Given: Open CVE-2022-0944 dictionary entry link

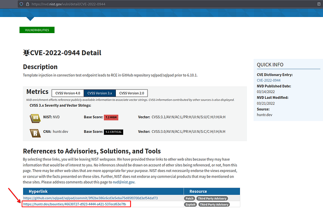Looking at the screenshot, I should (269, 80).
